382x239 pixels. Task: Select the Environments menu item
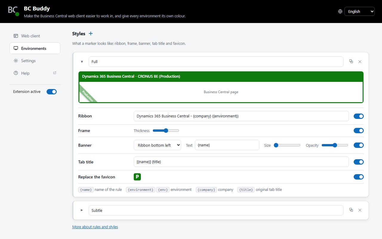[x=35, y=48]
